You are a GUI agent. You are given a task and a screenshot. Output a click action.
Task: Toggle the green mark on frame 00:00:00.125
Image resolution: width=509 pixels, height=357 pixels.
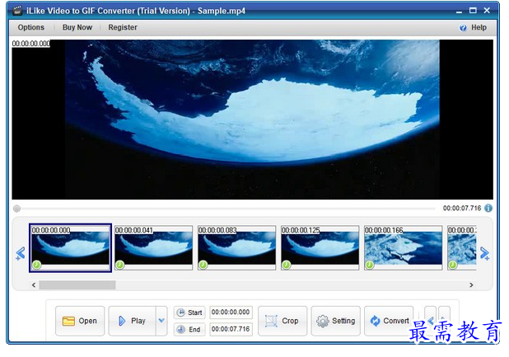click(286, 265)
